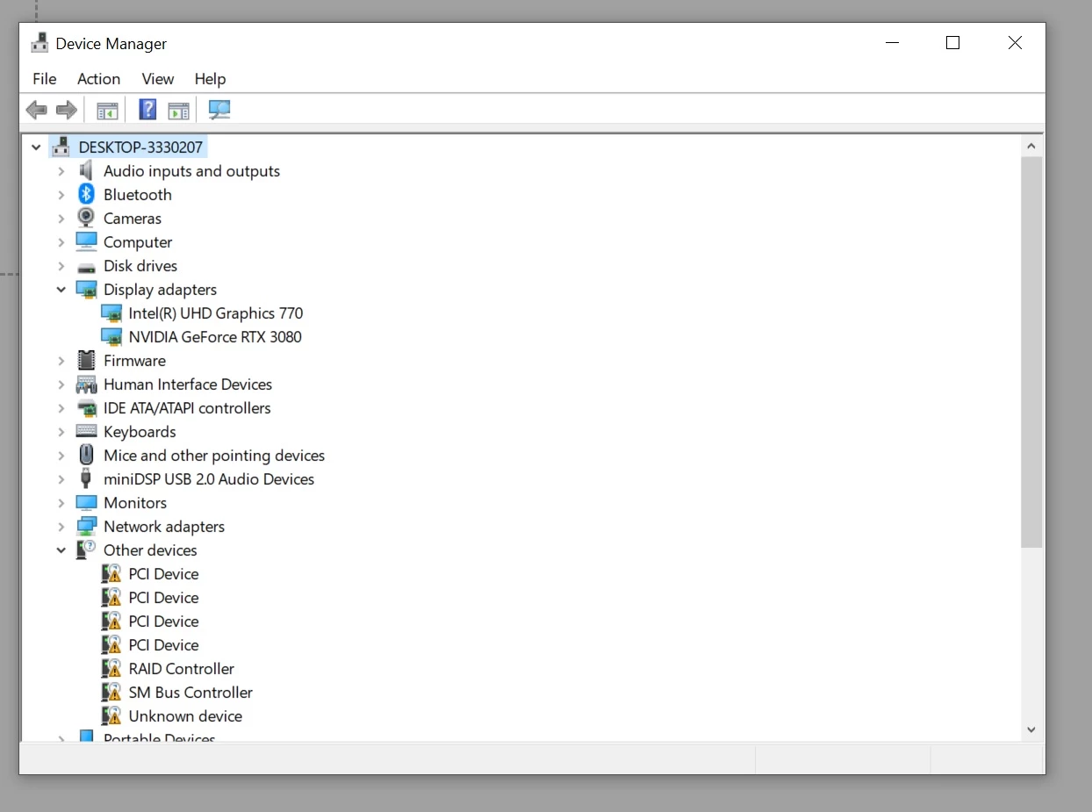This screenshot has width=1092, height=812.
Task: Collapse the DESKTOP-3330207 root node
Action: pos(36,147)
